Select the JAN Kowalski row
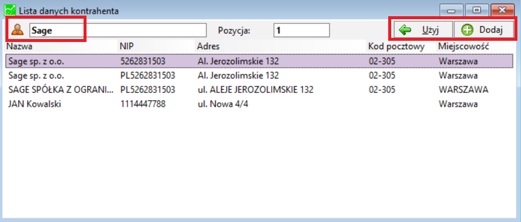 click(x=259, y=104)
